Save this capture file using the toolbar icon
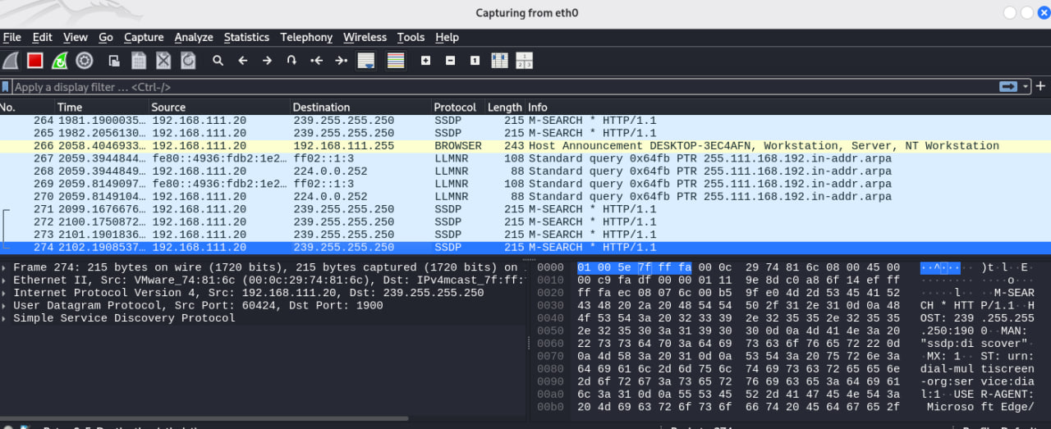 pos(139,61)
